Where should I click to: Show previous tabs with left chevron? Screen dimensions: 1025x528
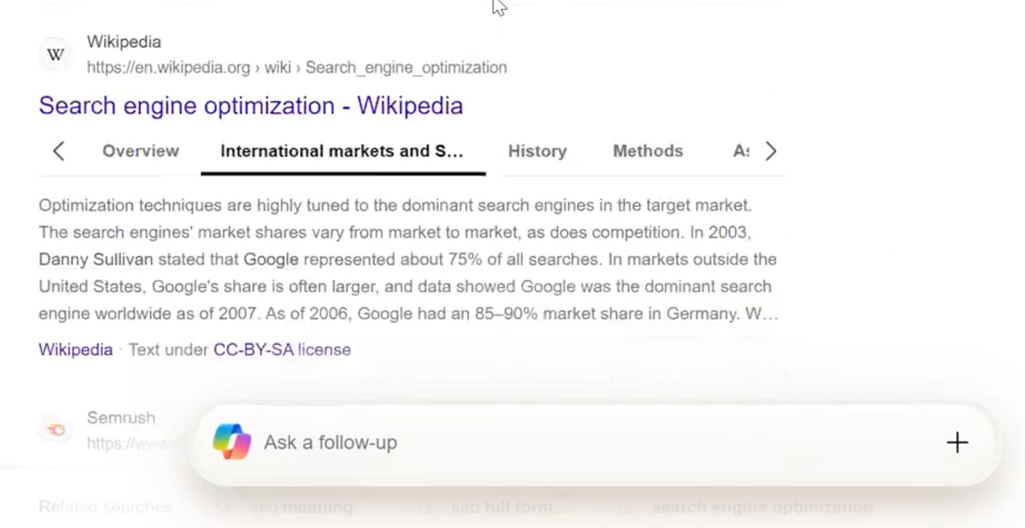(x=59, y=151)
